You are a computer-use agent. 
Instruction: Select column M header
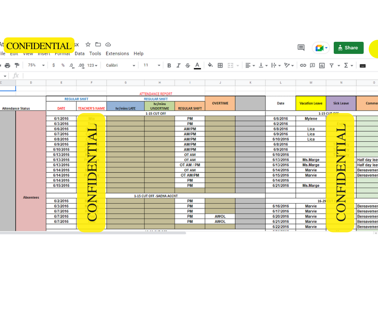pyautogui.click(x=311, y=82)
